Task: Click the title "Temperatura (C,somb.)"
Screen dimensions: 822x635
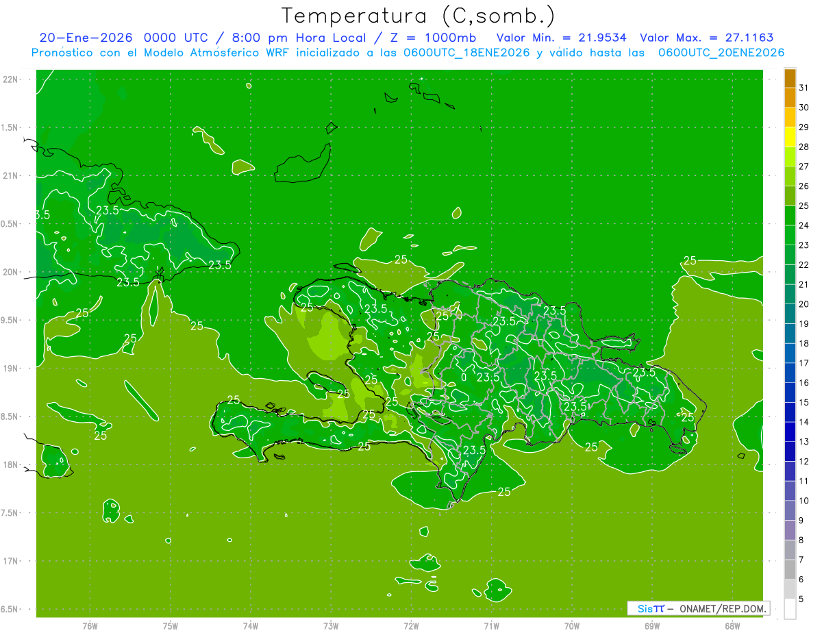Action: click(x=419, y=16)
